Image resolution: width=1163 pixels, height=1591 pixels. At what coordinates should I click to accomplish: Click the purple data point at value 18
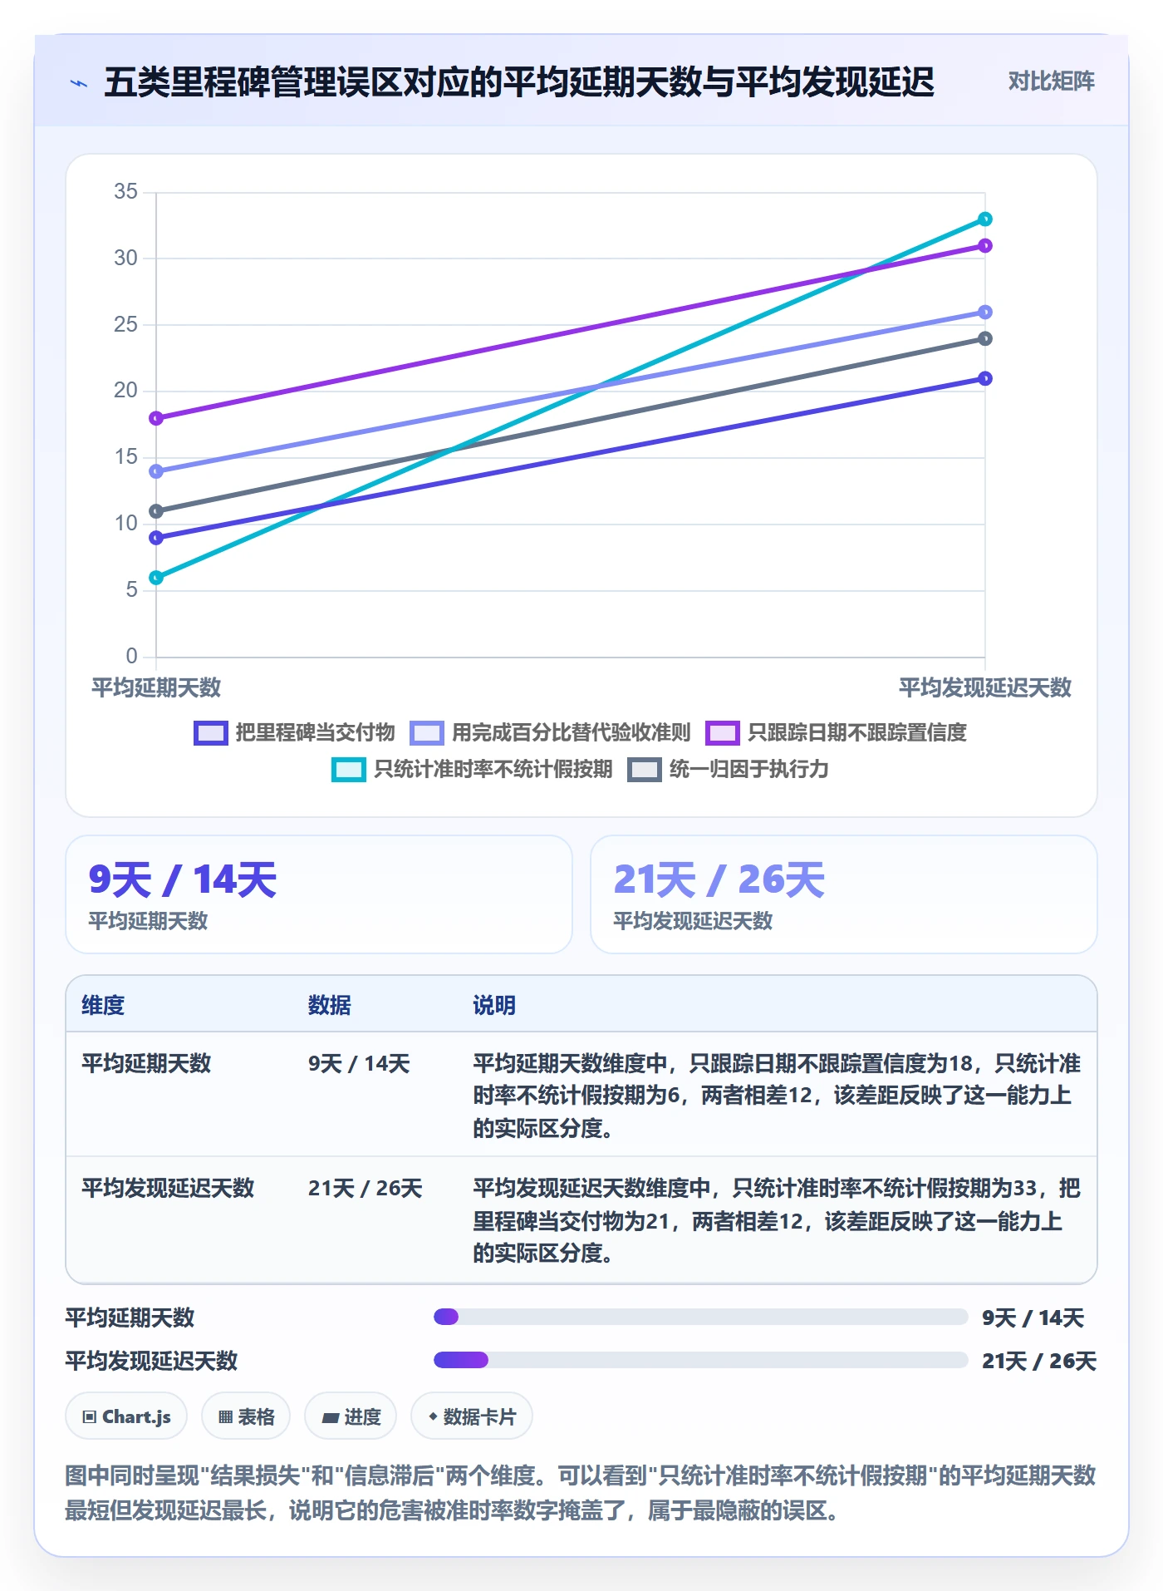point(156,418)
